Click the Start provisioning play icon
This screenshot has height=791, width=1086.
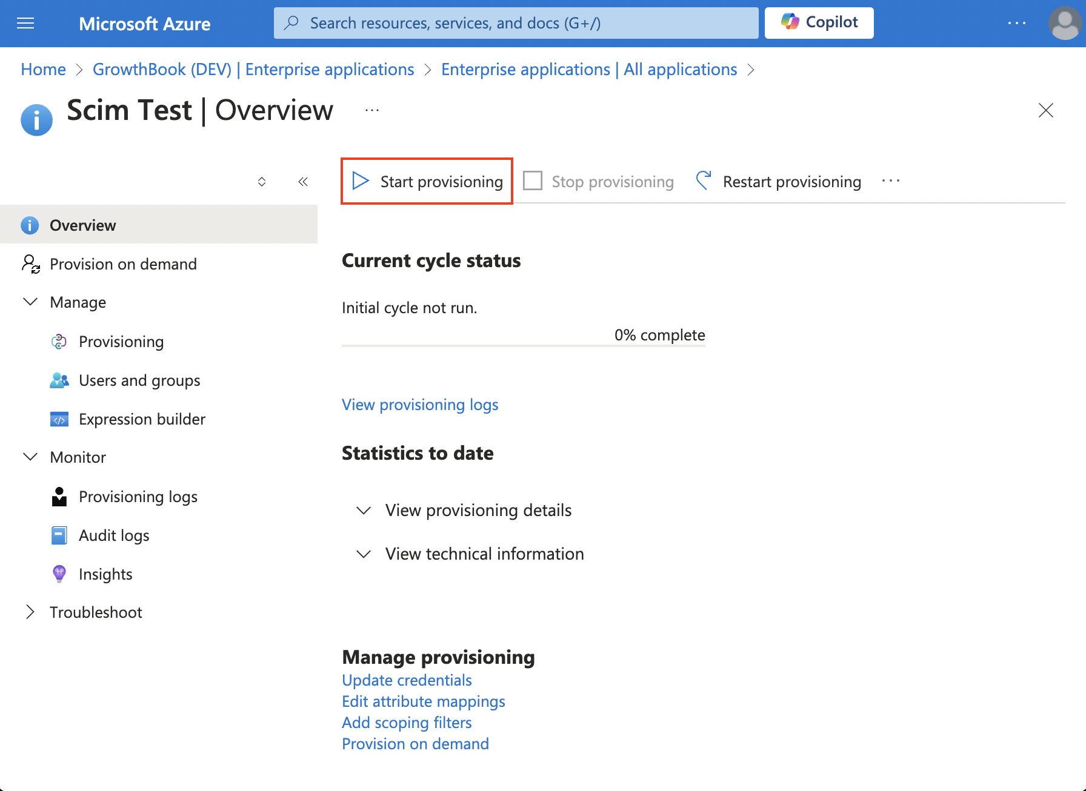361,181
